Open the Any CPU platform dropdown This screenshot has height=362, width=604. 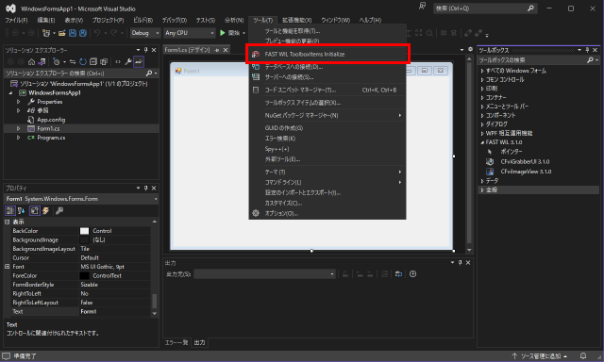pyautogui.click(x=189, y=33)
